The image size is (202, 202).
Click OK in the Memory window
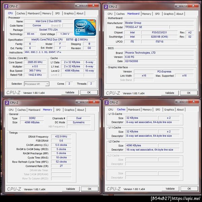(x=90, y=189)
